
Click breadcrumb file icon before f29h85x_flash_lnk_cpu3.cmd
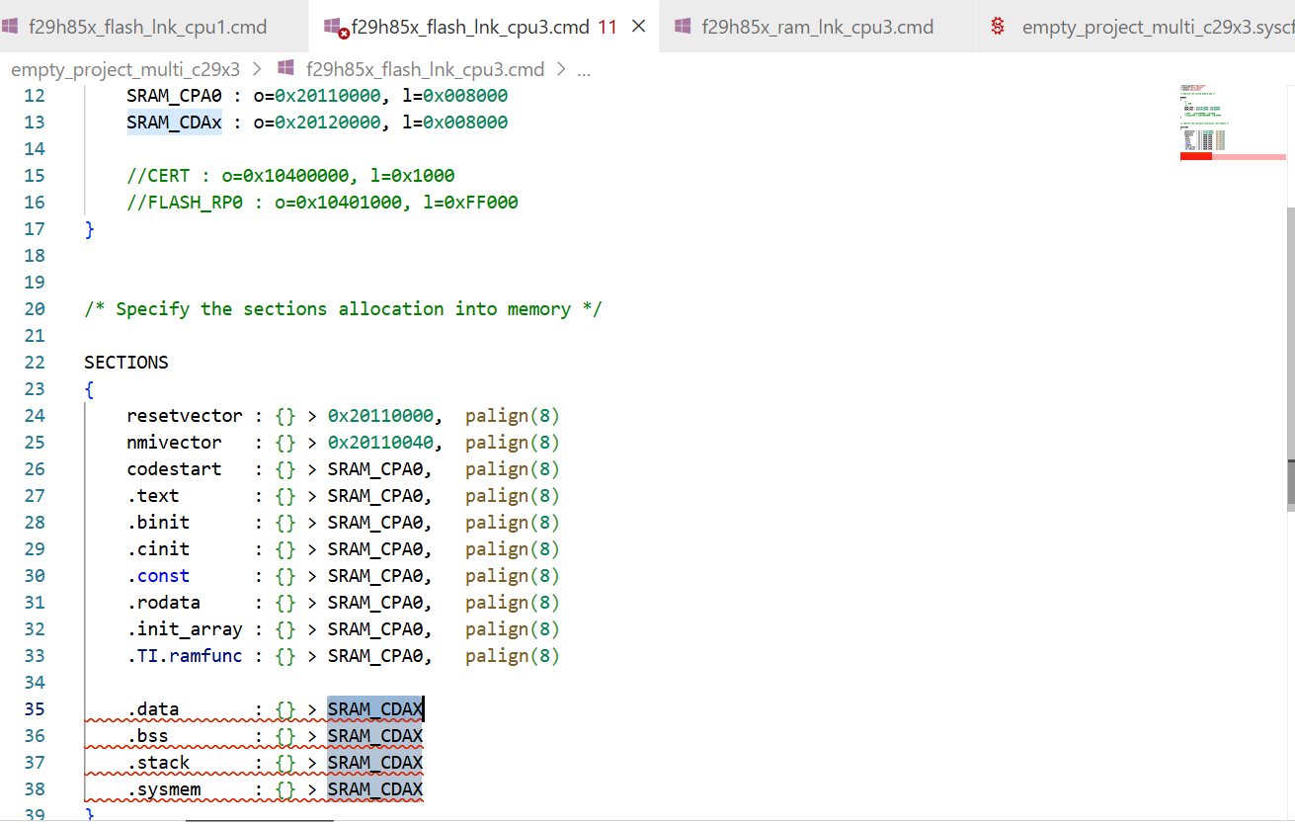(286, 68)
